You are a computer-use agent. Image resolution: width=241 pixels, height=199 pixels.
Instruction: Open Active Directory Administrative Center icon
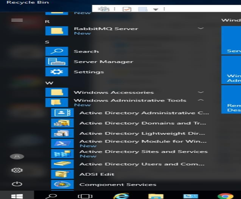(x=62, y=113)
